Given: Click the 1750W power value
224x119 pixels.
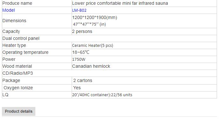Looking at the screenshot, I should click(79, 59).
